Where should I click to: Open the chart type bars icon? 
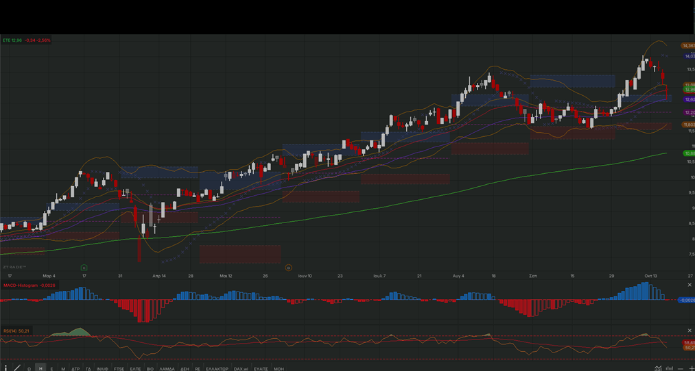pyautogui.click(x=670, y=368)
